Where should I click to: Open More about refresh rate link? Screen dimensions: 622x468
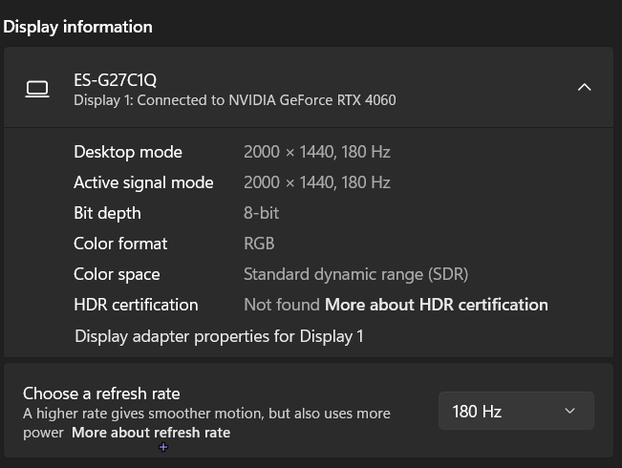coord(151,433)
